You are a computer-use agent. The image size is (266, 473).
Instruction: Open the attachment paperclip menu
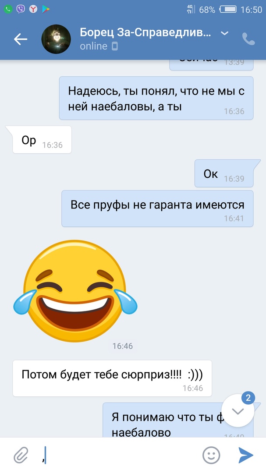point(21,455)
